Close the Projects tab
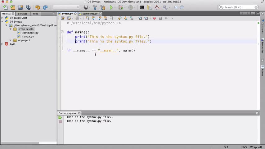The width and height of the screenshot is (265, 149). [13, 14]
